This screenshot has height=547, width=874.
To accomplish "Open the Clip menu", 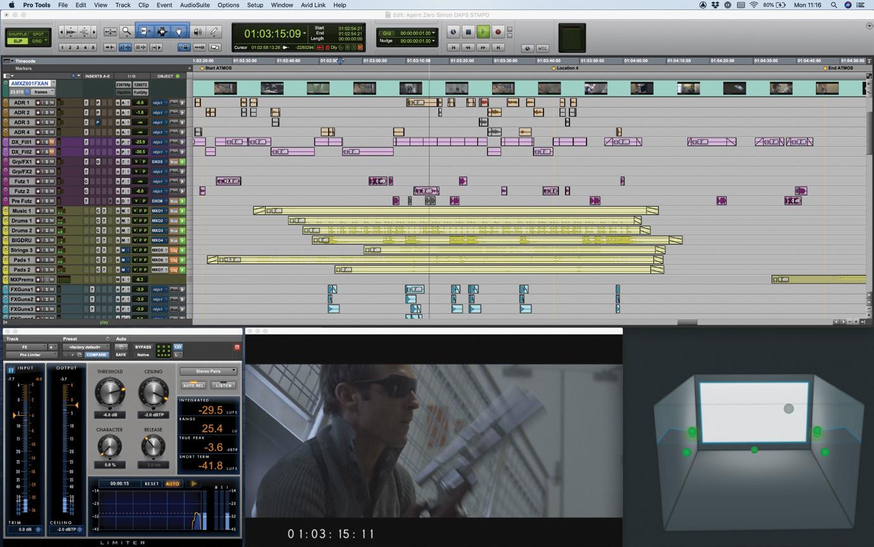I will 143,5.
